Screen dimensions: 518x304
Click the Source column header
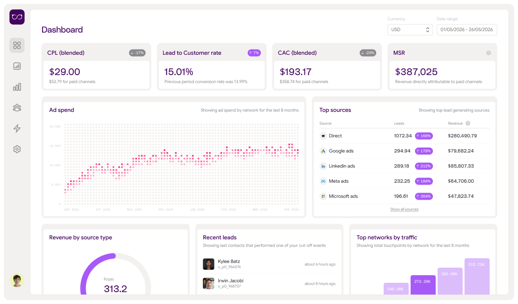[325, 123]
